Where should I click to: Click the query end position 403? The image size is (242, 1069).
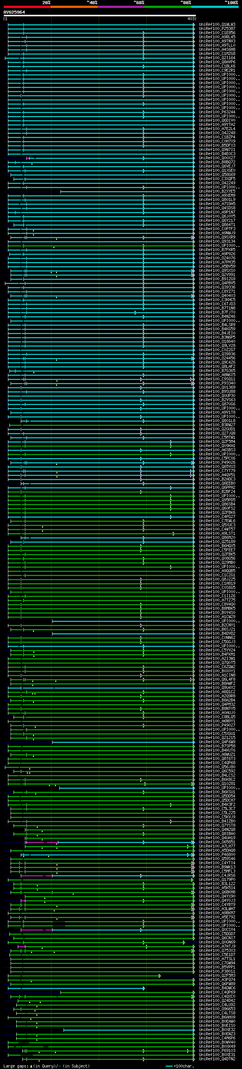pyautogui.click(x=191, y=19)
